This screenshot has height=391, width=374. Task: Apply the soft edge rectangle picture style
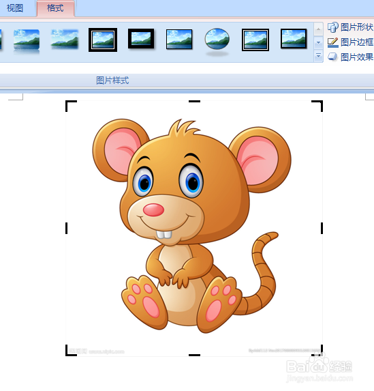pyautogui.click(x=65, y=39)
